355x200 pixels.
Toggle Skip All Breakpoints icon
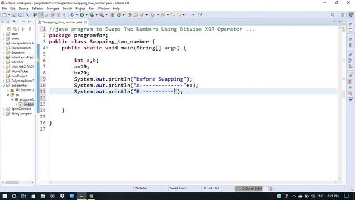click(27, 15)
